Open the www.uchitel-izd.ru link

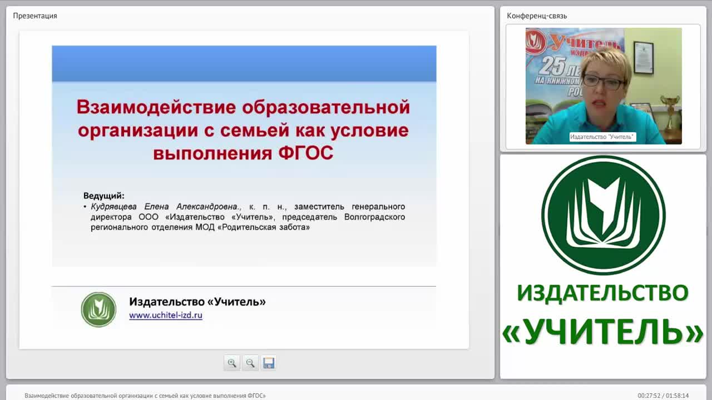pyautogui.click(x=166, y=315)
